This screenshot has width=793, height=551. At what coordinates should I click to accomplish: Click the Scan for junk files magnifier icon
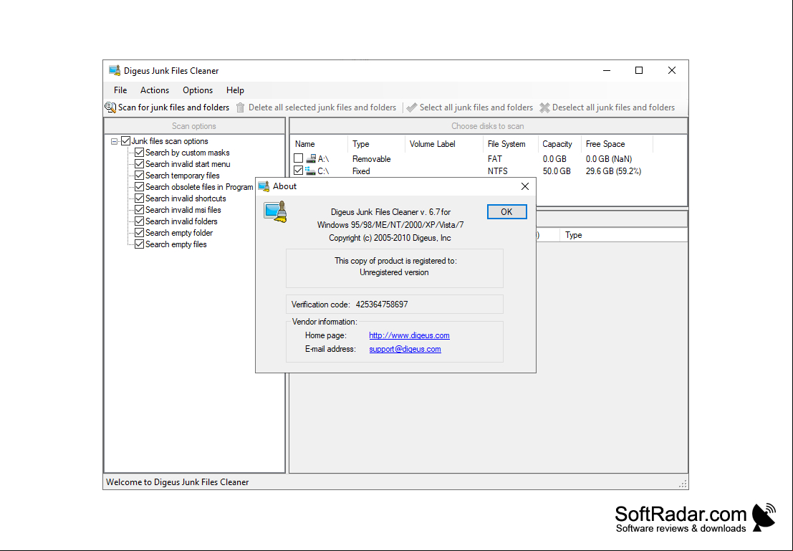tap(110, 107)
